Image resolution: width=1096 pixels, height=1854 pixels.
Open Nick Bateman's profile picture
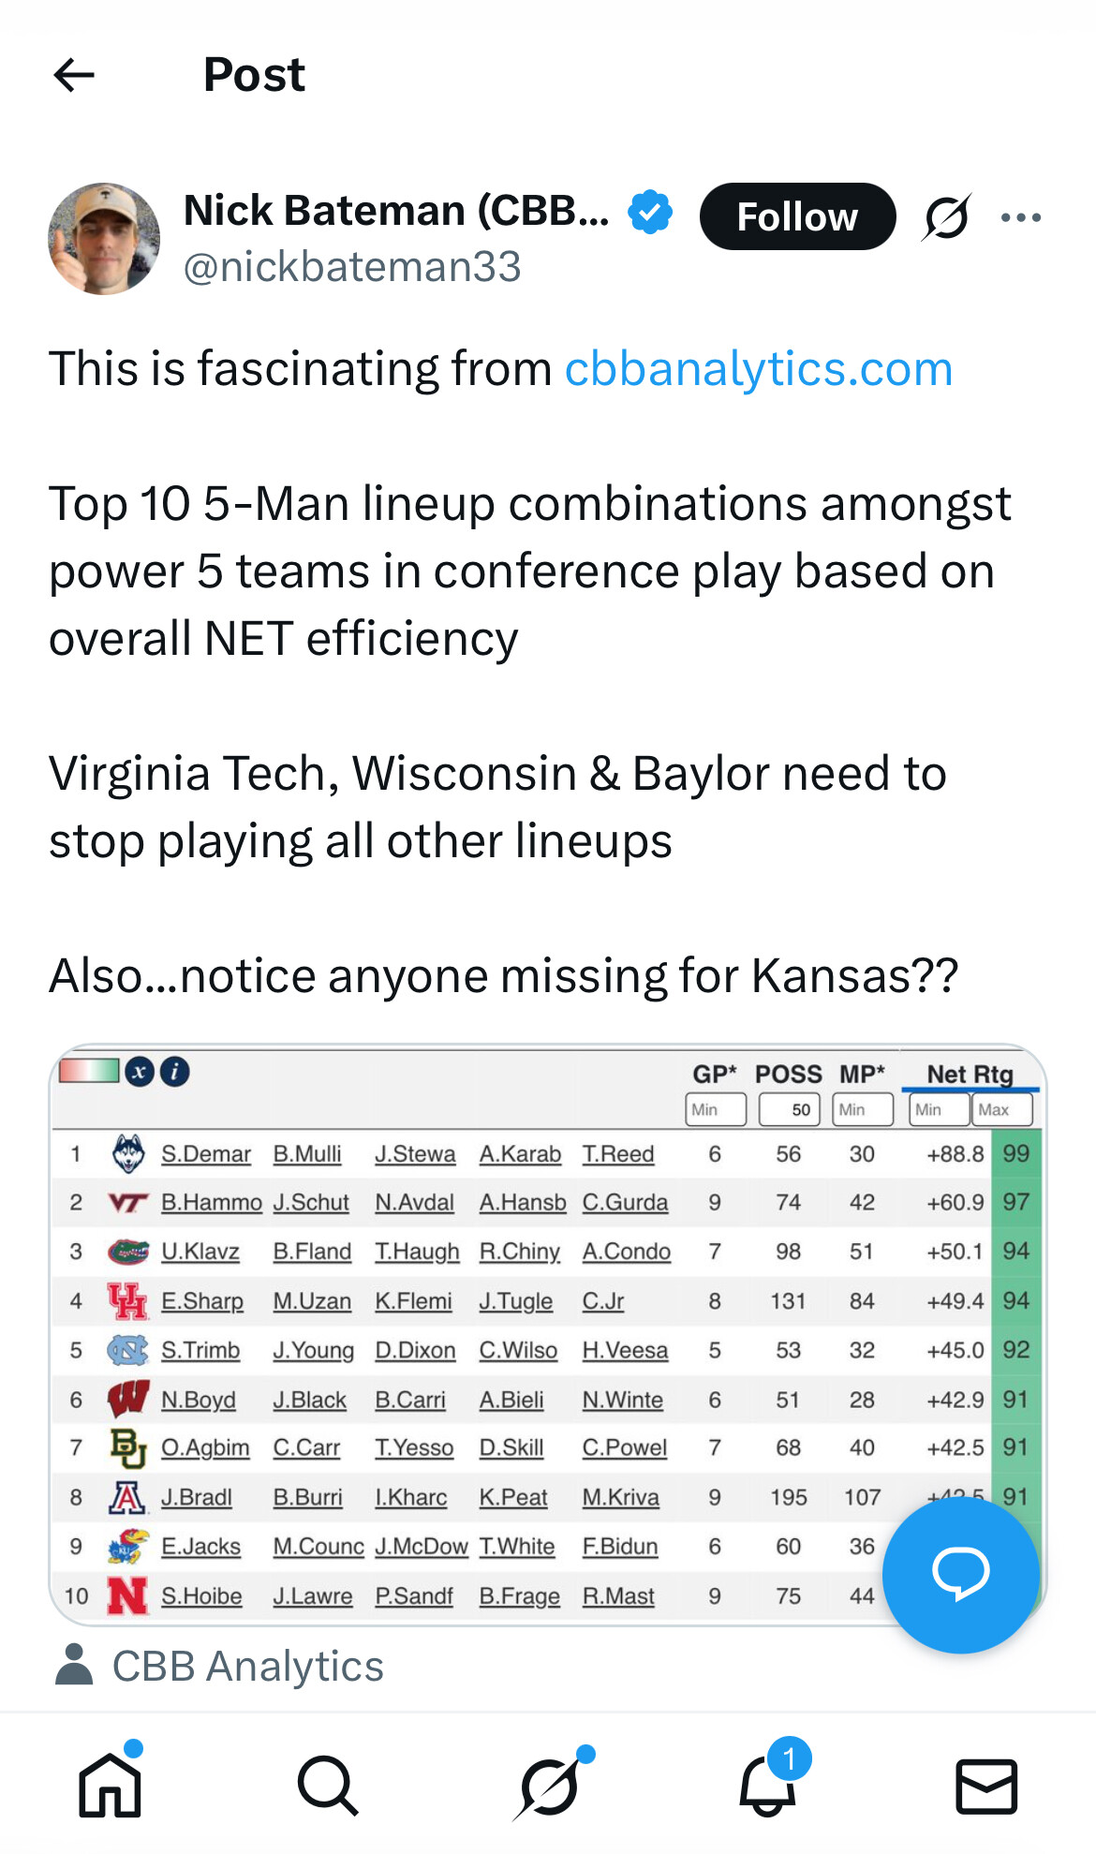104,239
